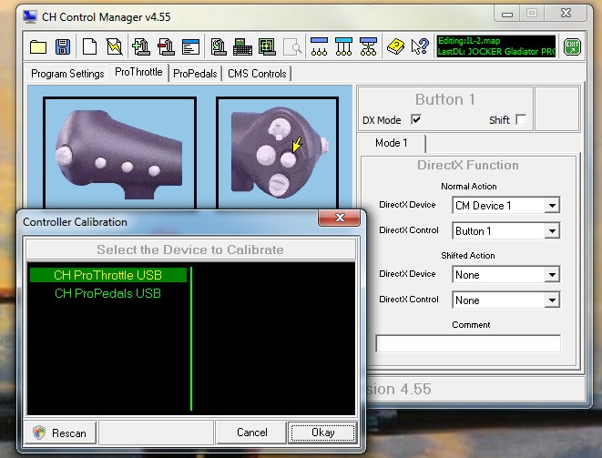Viewport: 602px width, 458px height.
Task: Enable the Shift checkbox
Action: coord(521,119)
